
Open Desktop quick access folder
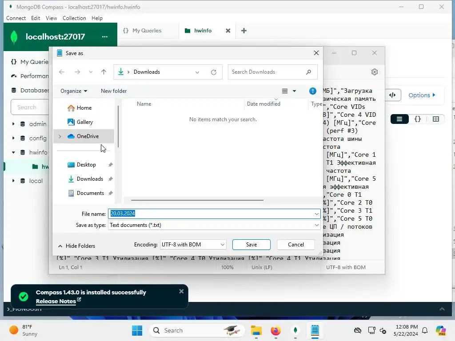pos(86,165)
